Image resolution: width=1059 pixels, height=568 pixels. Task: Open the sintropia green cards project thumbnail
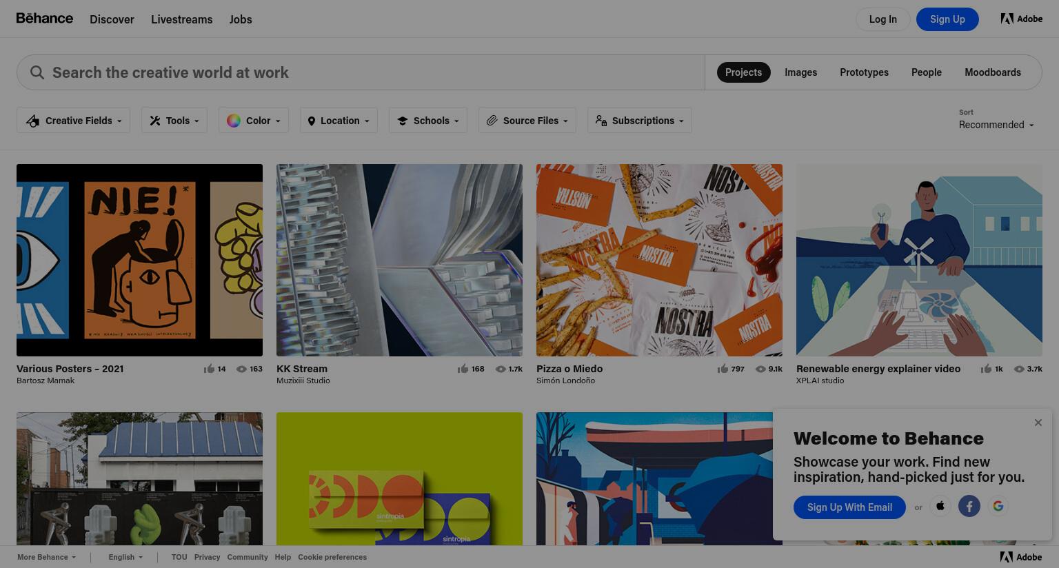click(399, 479)
